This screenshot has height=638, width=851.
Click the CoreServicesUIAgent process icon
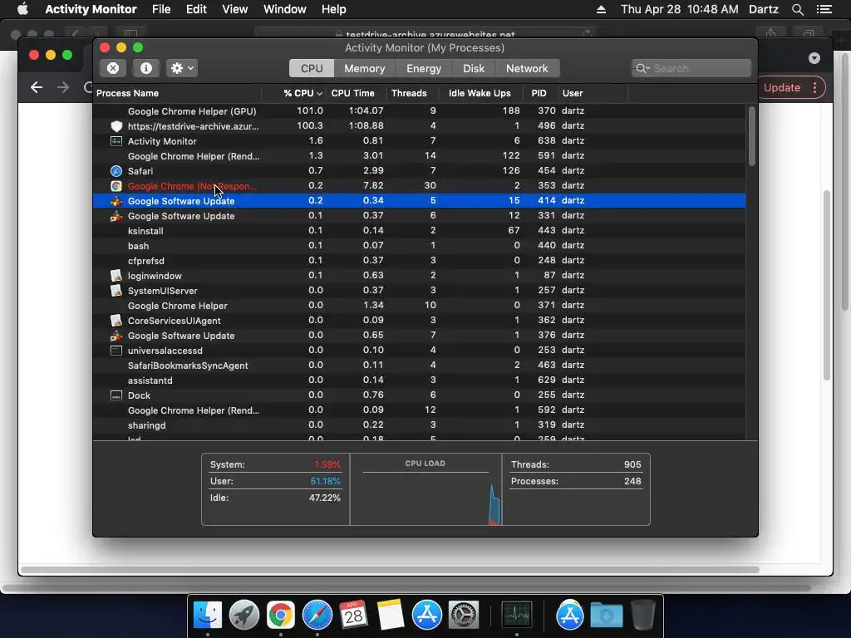pyautogui.click(x=116, y=321)
